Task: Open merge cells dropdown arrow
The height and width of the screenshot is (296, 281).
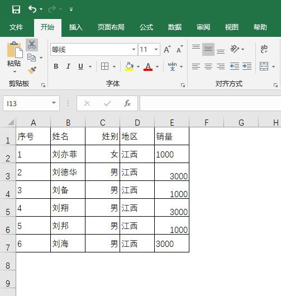Action: pos(273,66)
